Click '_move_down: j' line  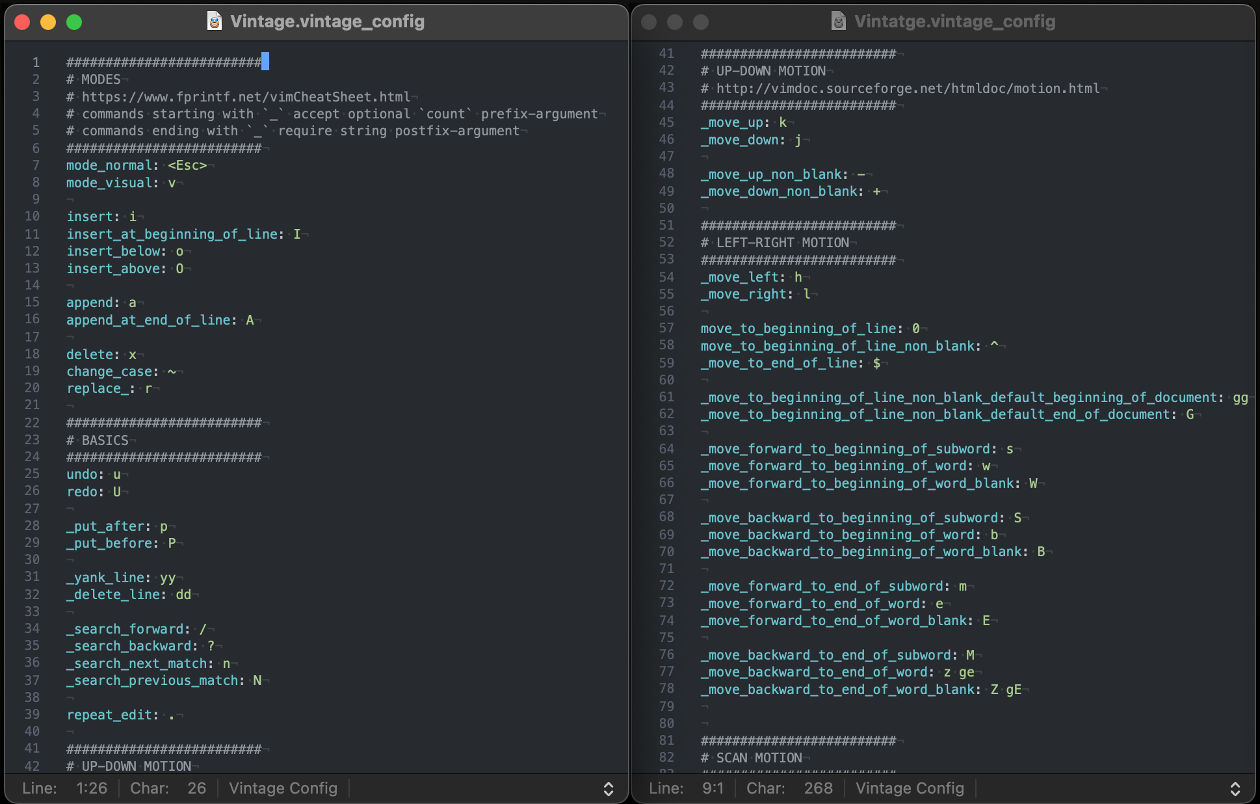752,140
